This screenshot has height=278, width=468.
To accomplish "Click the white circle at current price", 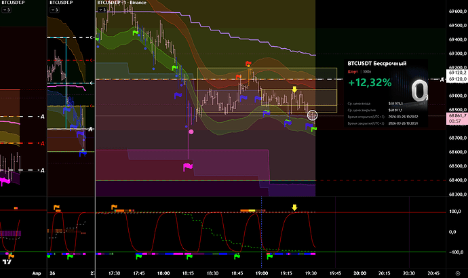I will (x=313, y=115).
